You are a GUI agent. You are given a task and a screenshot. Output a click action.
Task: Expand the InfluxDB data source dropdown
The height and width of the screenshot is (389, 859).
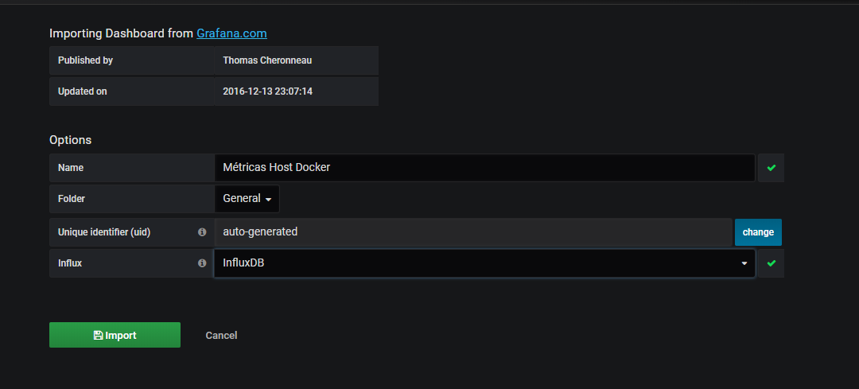point(485,263)
